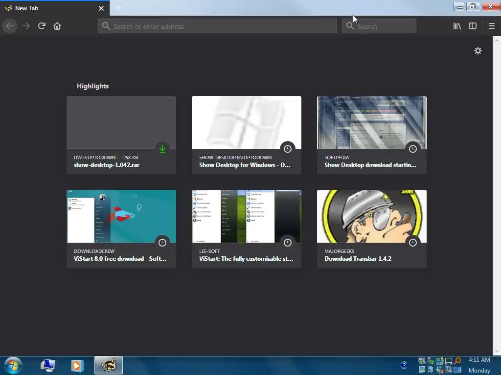Viewport: 501px width, 375px height.
Task: Click the orange magnifier tray icon
Action: click(x=457, y=361)
